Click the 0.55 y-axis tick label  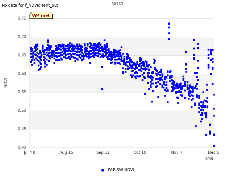coord(22,92)
